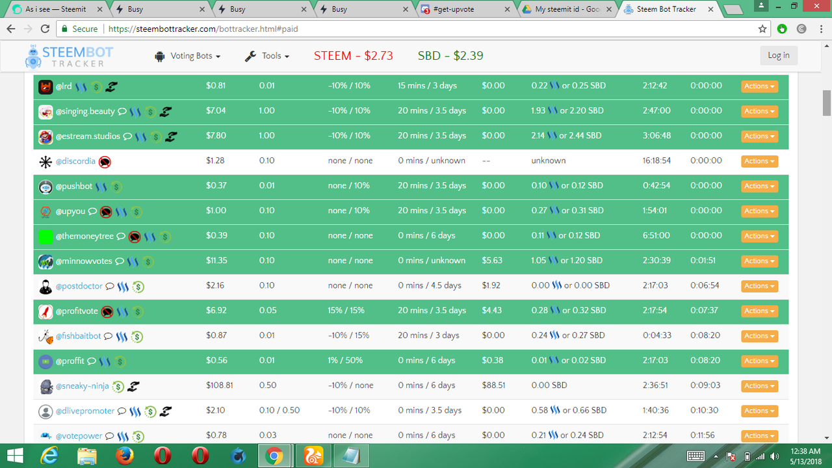The image size is (832, 468).
Task: Click the comment bubble icon beside @singing.beauty
Action: pos(122,112)
